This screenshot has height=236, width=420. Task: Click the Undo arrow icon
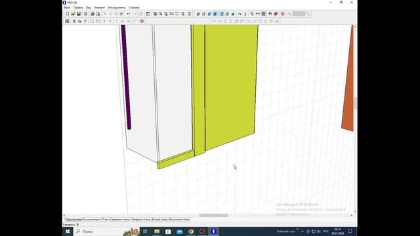[x=129, y=14]
